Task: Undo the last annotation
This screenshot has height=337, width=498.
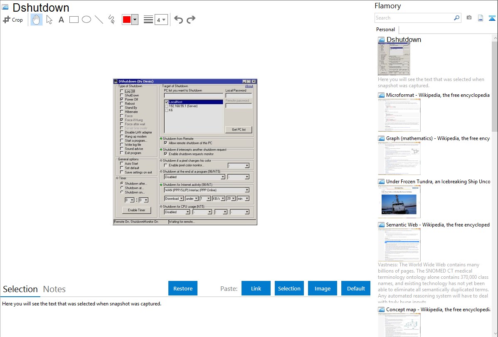Action: tap(178, 20)
